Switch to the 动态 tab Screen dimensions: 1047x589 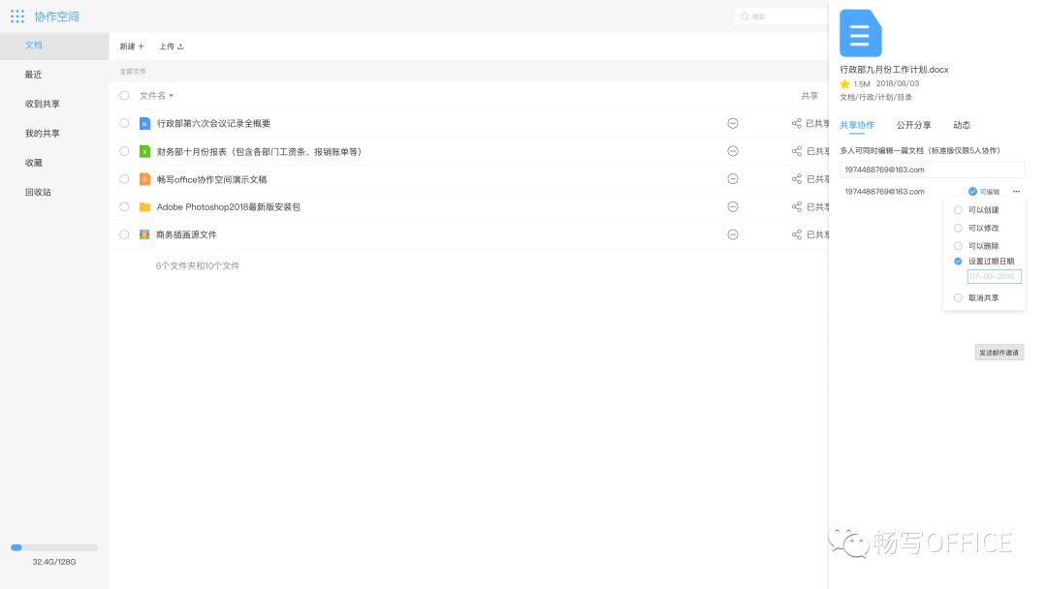tap(962, 125)
